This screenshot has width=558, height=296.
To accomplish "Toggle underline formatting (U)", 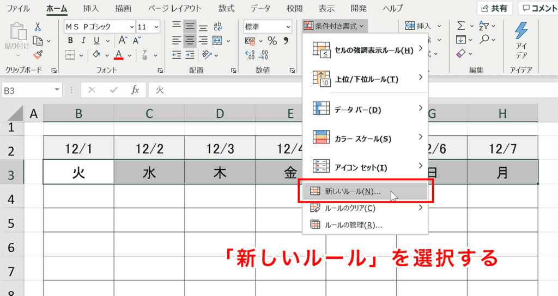I will (96, 41).
